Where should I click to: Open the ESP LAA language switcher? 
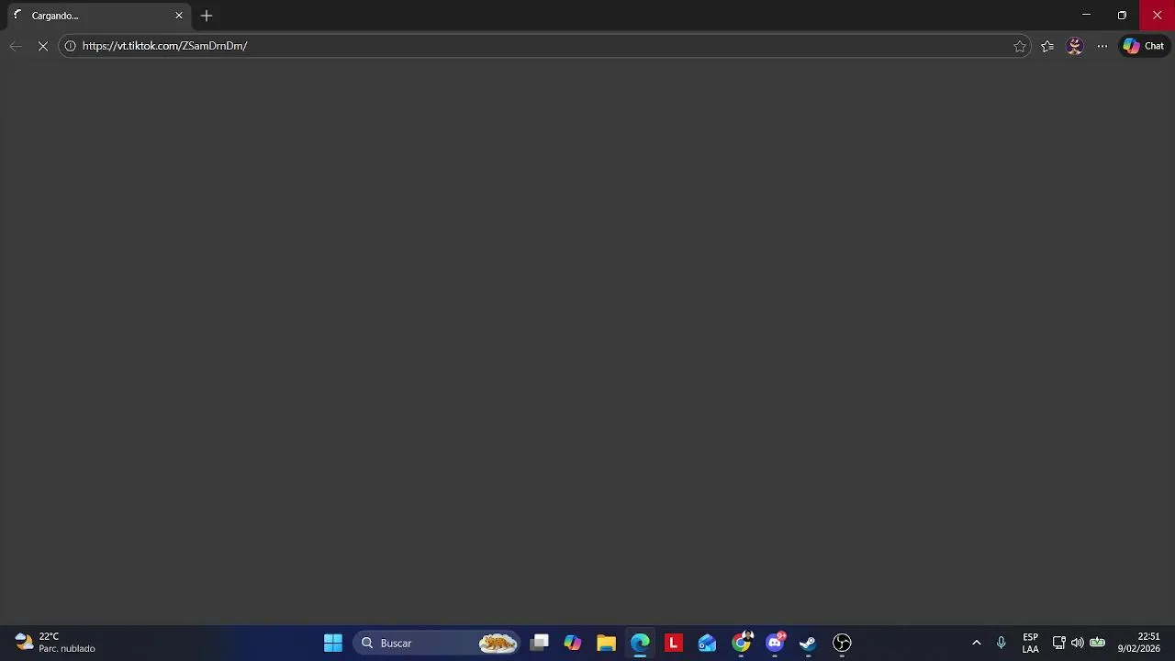pyautogui.click(x=1031, y=643)
